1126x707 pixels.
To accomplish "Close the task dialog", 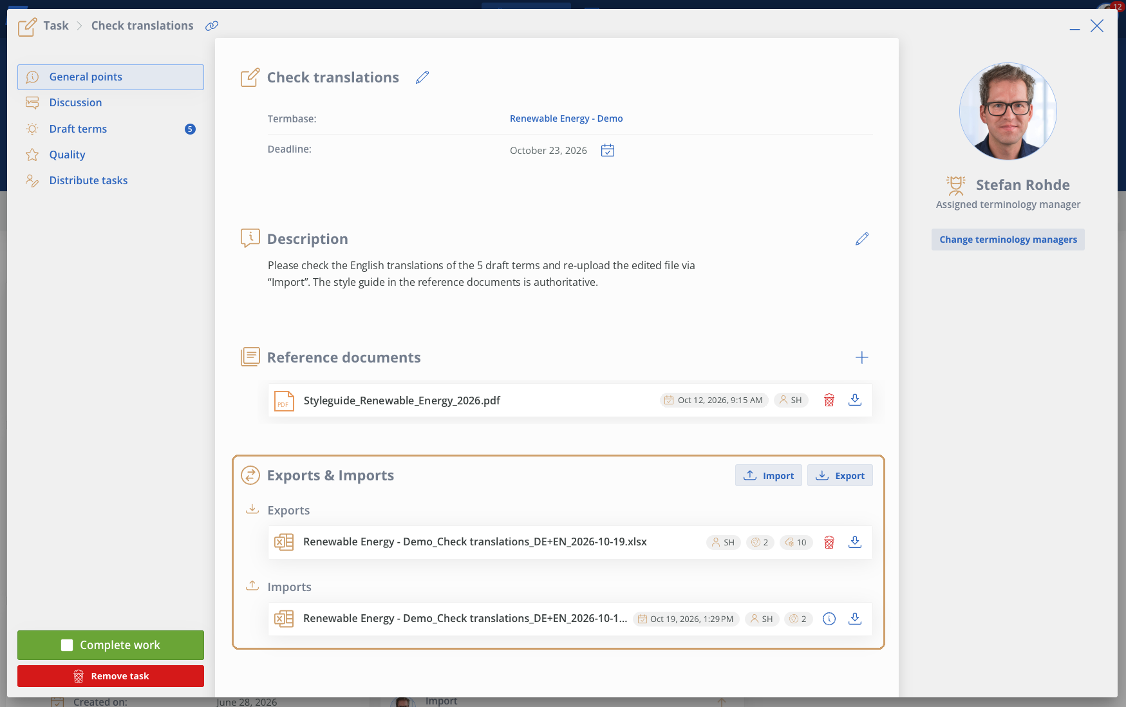I will click(x=1097, y=26).
